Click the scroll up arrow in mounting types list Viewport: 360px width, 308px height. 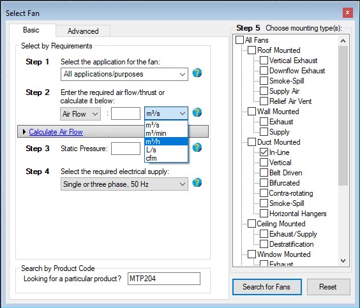pyautogui.click(x=343, y=41)
